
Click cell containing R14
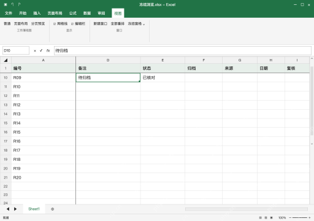(44, 123)
